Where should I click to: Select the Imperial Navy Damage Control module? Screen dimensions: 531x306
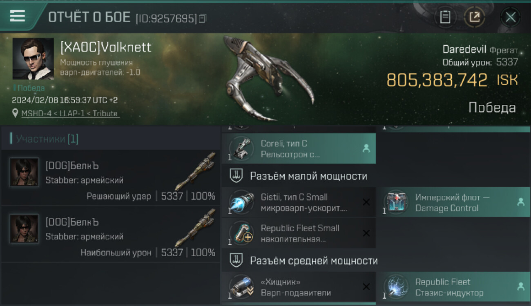(453, 202)
